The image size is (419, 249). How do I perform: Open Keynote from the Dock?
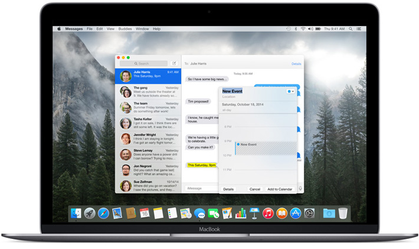[x=254, y=214]
